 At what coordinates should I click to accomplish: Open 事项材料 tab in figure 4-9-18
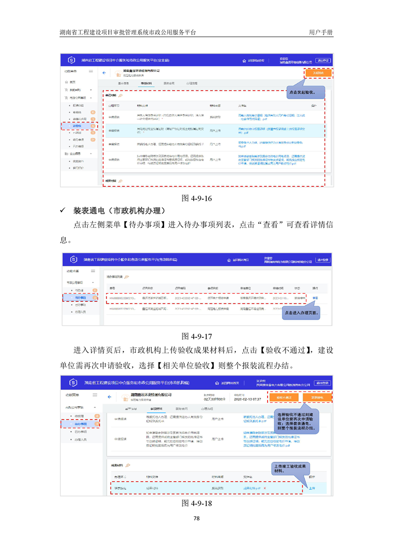pyautogui.click(x=156, y=409)
